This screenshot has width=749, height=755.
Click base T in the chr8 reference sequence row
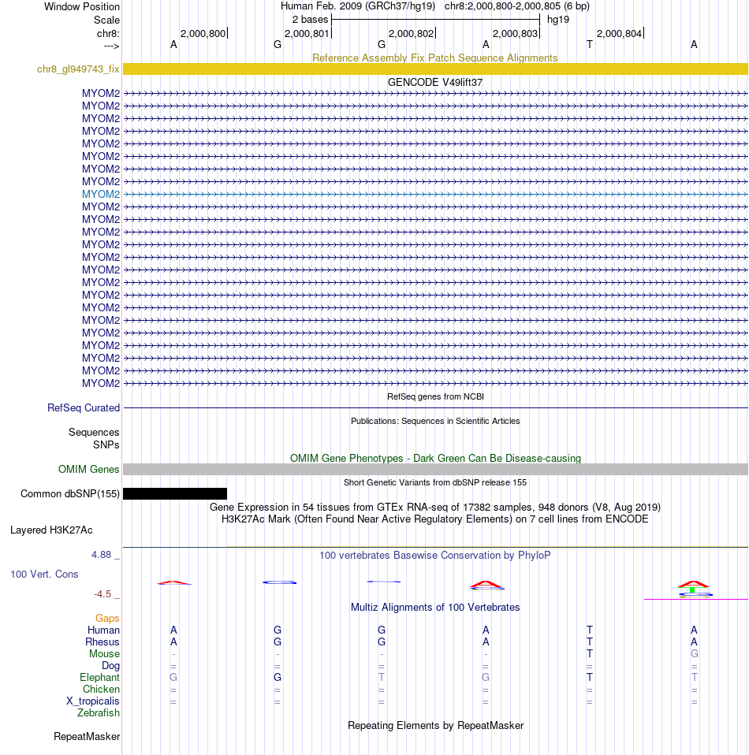[590, 45]
